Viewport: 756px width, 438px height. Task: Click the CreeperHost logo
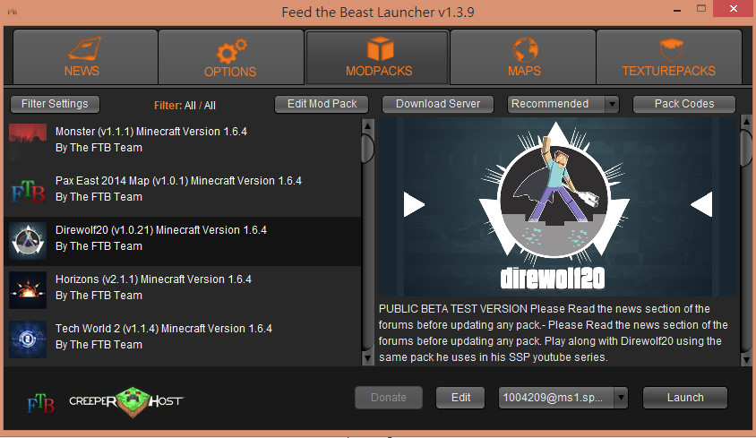click(x=126, y=399)
